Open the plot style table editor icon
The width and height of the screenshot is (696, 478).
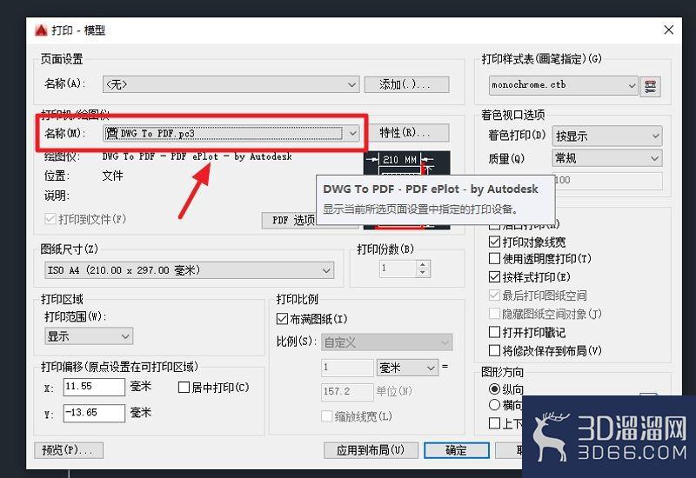tap(650, 86)
